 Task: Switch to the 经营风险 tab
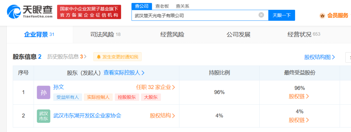coord(172,35)
